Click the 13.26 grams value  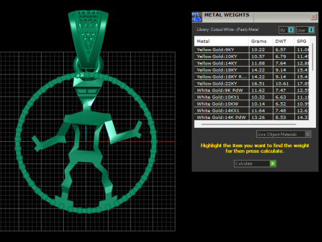coord(258,117)
